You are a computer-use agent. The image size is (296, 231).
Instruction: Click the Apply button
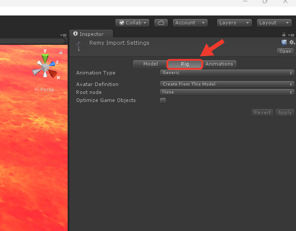click(284, 113)
